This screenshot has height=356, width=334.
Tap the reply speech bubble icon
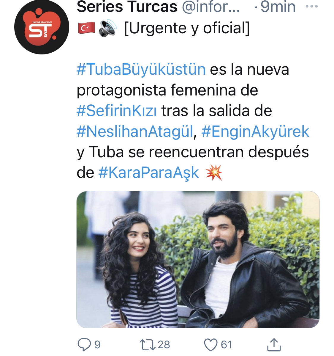click(84, 344)
